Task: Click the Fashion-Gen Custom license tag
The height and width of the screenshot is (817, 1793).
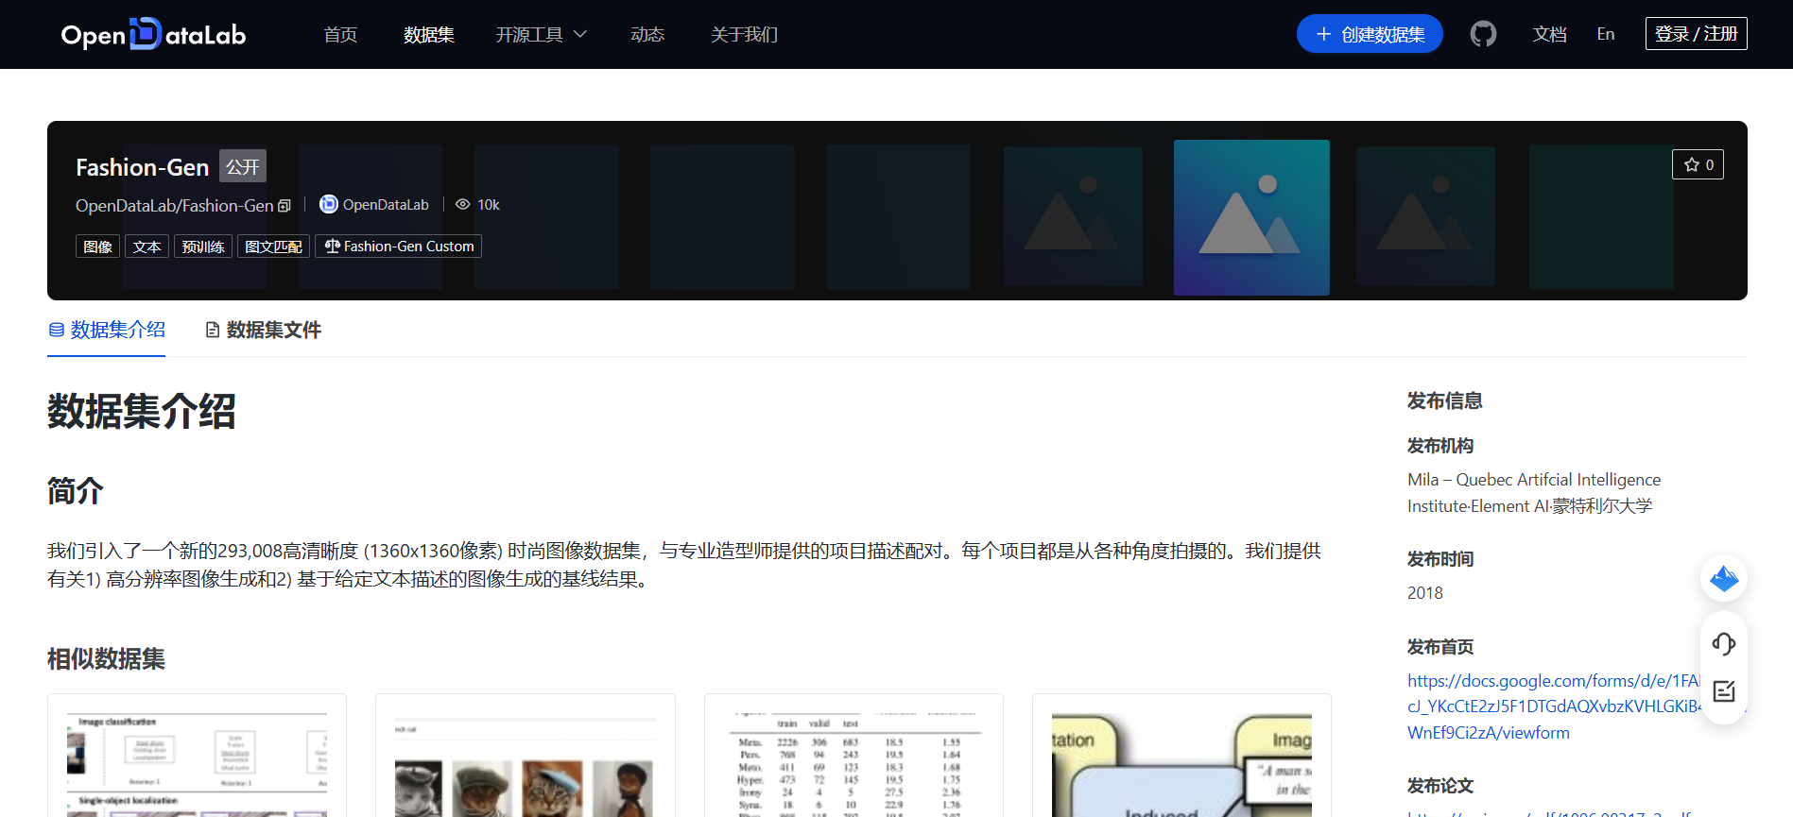Action: point(399,247)
